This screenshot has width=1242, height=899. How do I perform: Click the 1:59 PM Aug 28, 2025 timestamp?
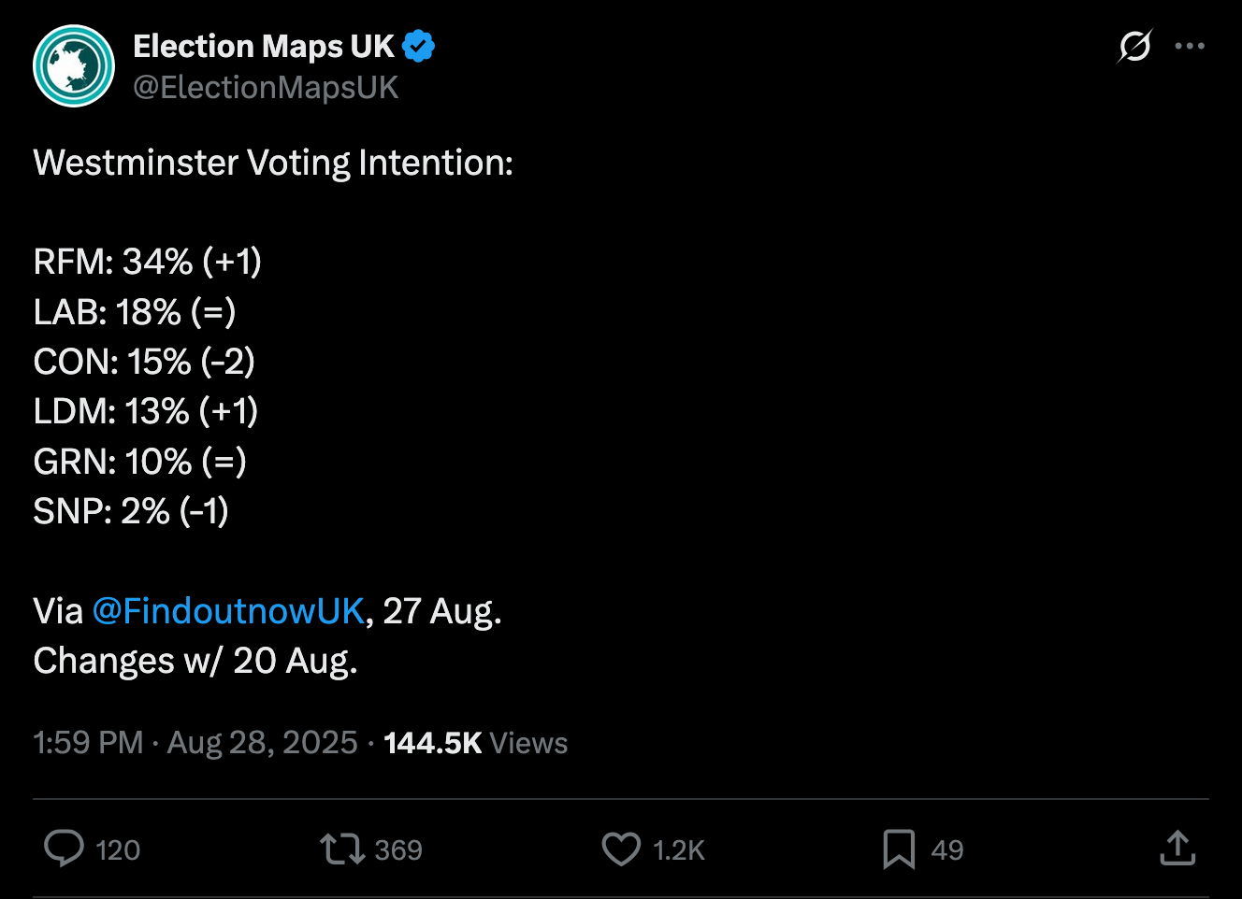pyautogui.click(x=195, y=743)
